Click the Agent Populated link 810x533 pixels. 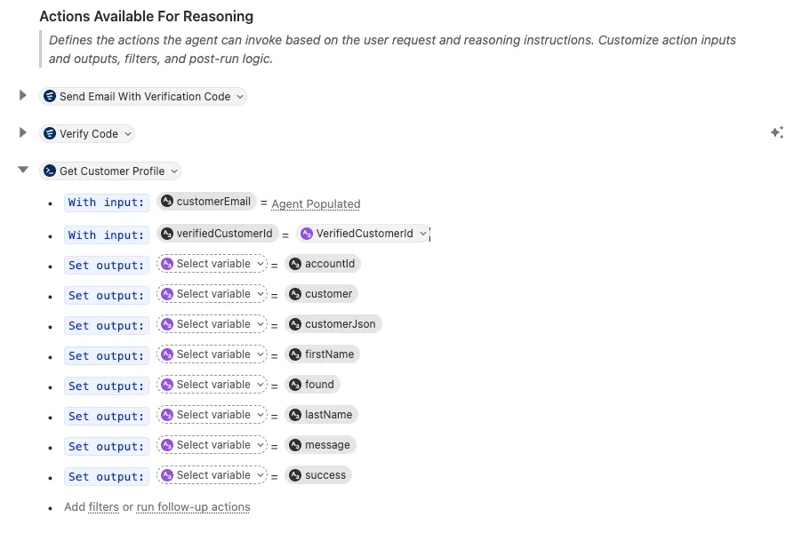(316, 204)
